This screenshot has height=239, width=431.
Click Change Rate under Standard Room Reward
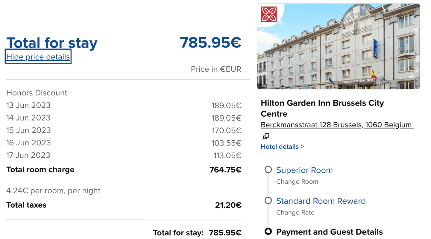click(x=295, y=213)
